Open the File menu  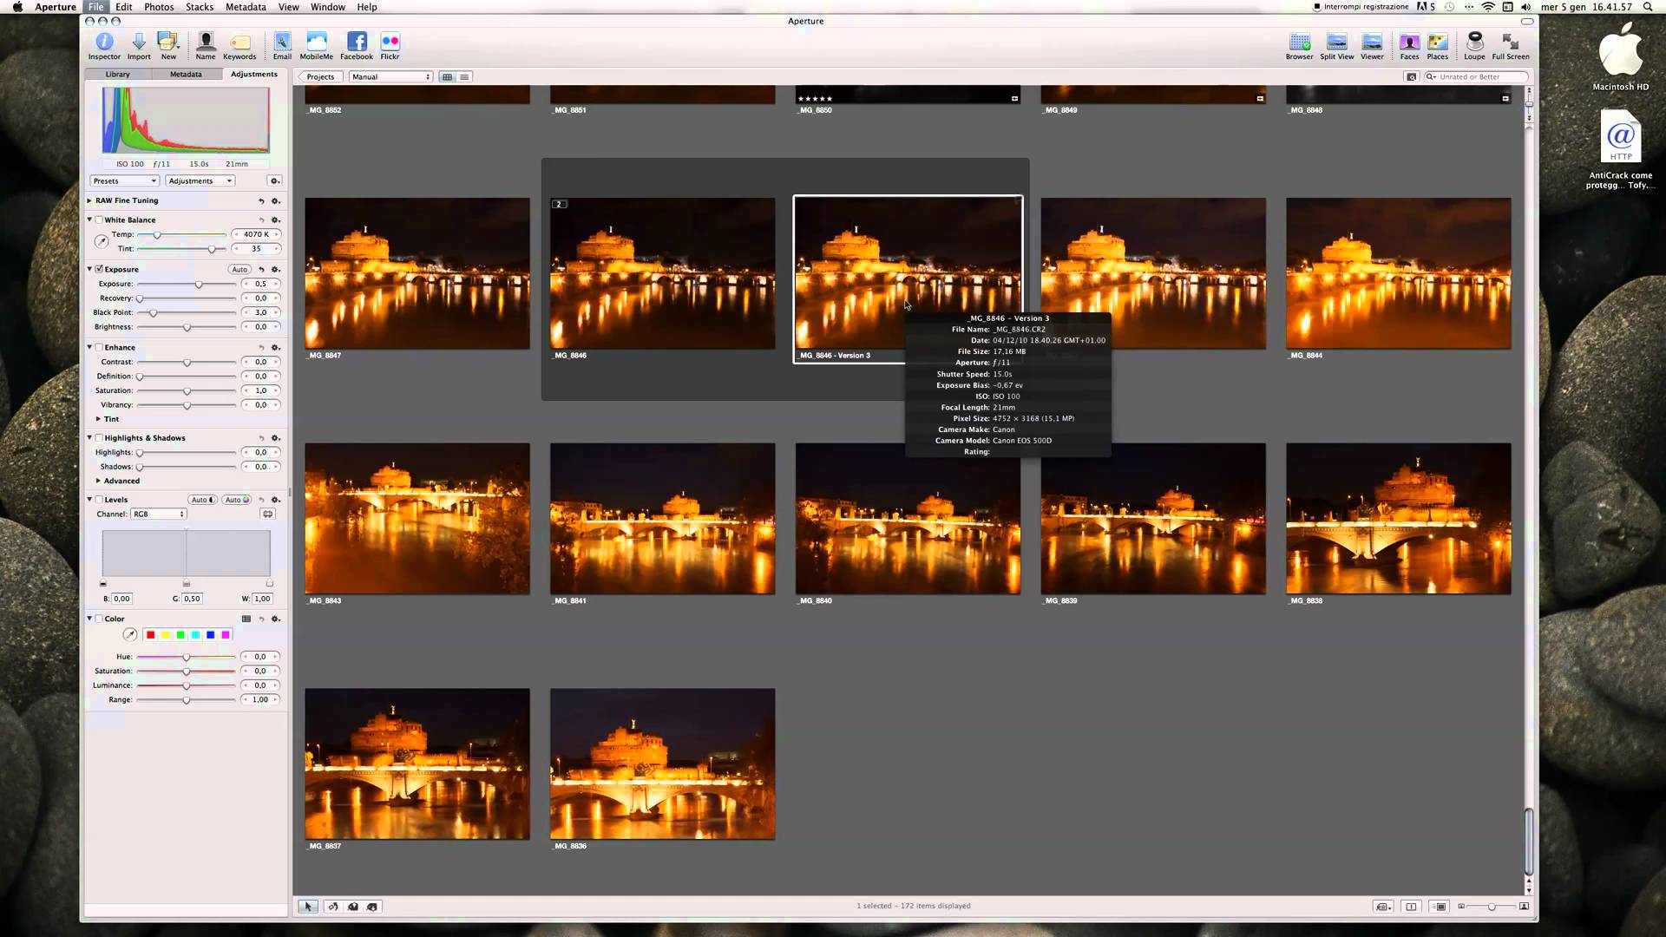[95, 7]
